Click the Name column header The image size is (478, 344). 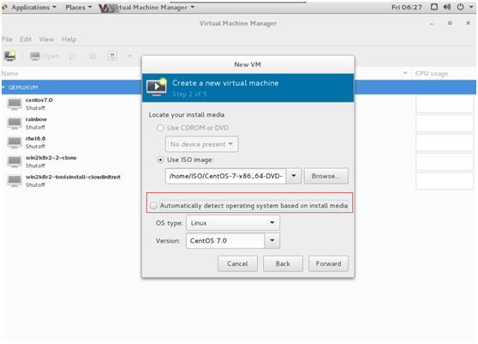206,73
